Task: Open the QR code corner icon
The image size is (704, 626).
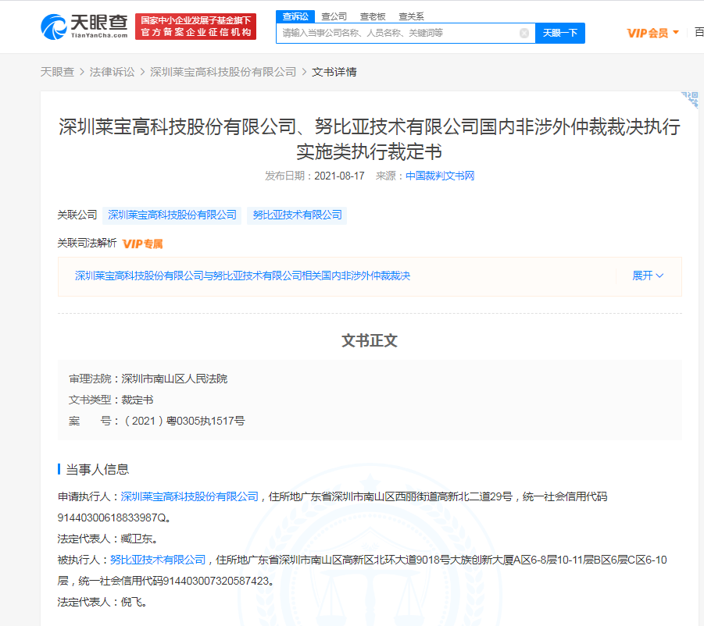Action: pos(690,100)
